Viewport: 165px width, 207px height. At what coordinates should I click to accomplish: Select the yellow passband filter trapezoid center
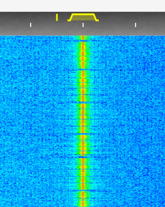[83, 17]
